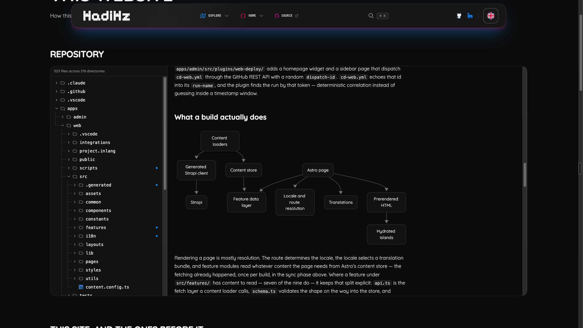The width and height of the screenshot is (583, 328).
Task: Click the HOME menu label
Action: pos(252,16)
